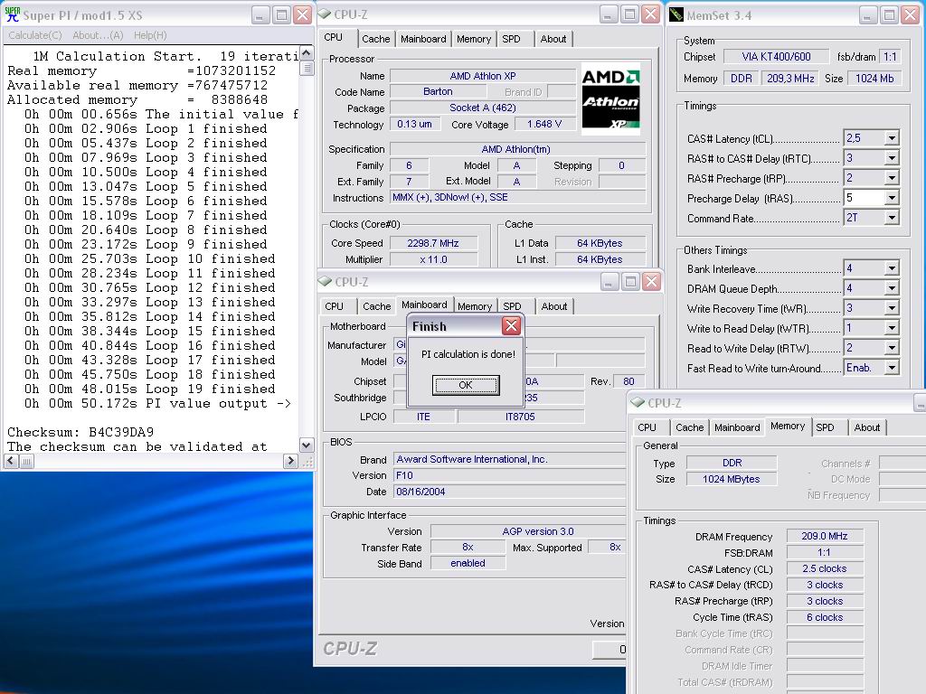Click OK in the Finish dialog

(466, 385)
